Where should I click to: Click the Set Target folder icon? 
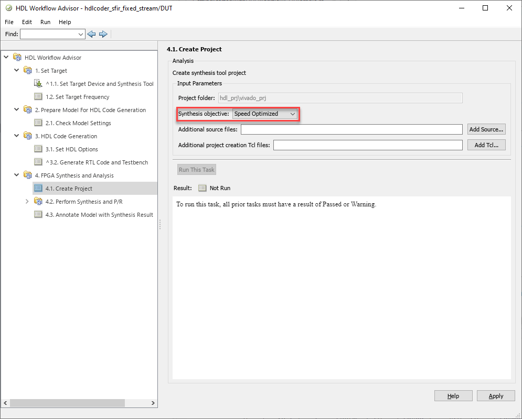click(x=27, y=71)
